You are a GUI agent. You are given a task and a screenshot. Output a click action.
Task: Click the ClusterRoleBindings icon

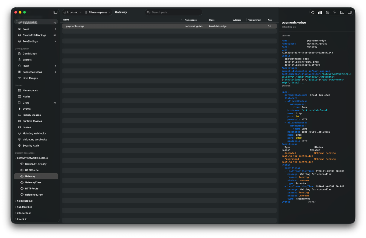point(20,35)
